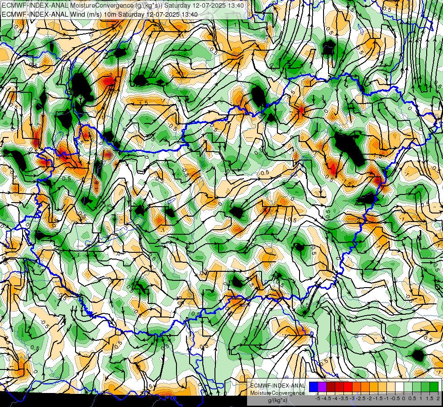Click the legend unit text 'g/(kg*s)'

[x=277, y=400]
